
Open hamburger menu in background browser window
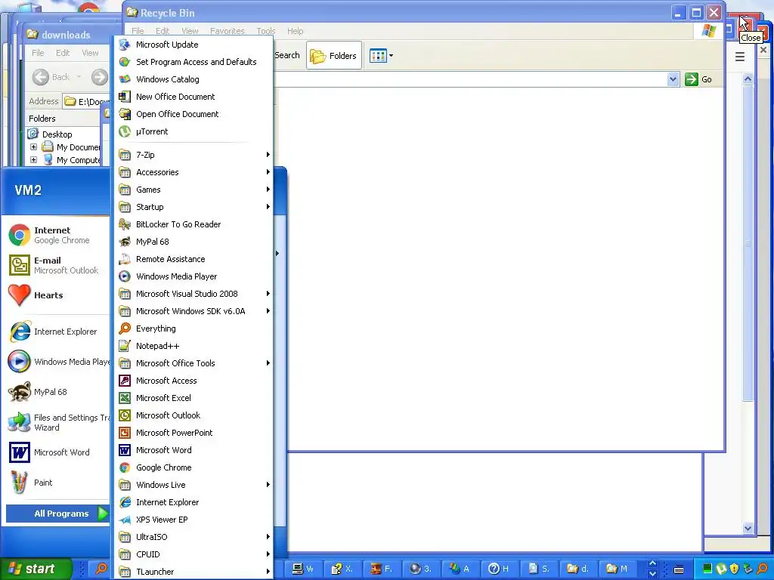click(x=739, y=57)
